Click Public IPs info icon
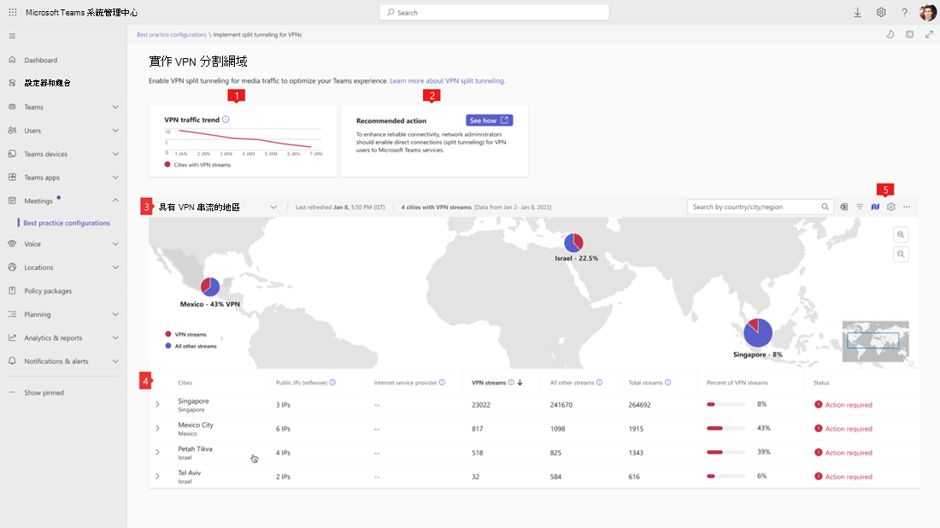Image resolution: width=940 pixels, height=528 pixels. tap(332, 383)
